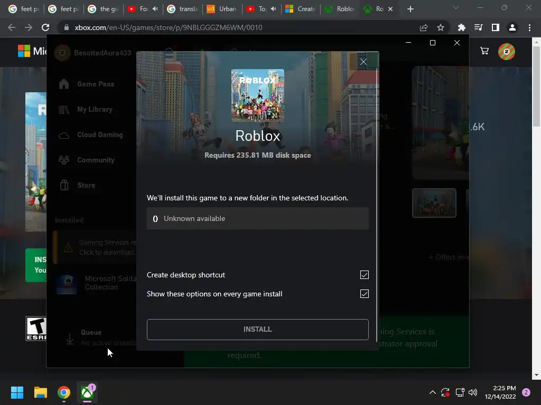Switch to the Urban Dictionary tab
The height and width of the screenshot is (405, 541).
(x=222, y=9)
